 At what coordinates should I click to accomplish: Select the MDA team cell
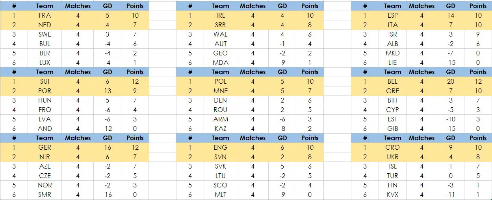pyautogui.click(x=220, y=62)
